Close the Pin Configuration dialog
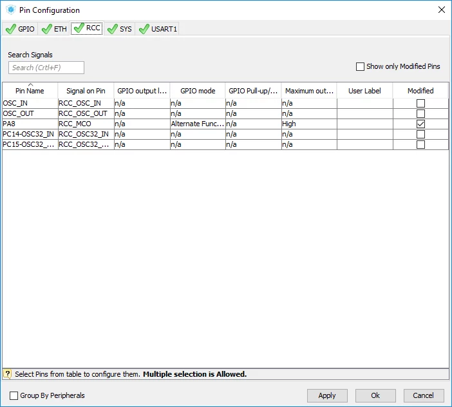The width and height of the screenshot is (452, 407). coord(441,10)
